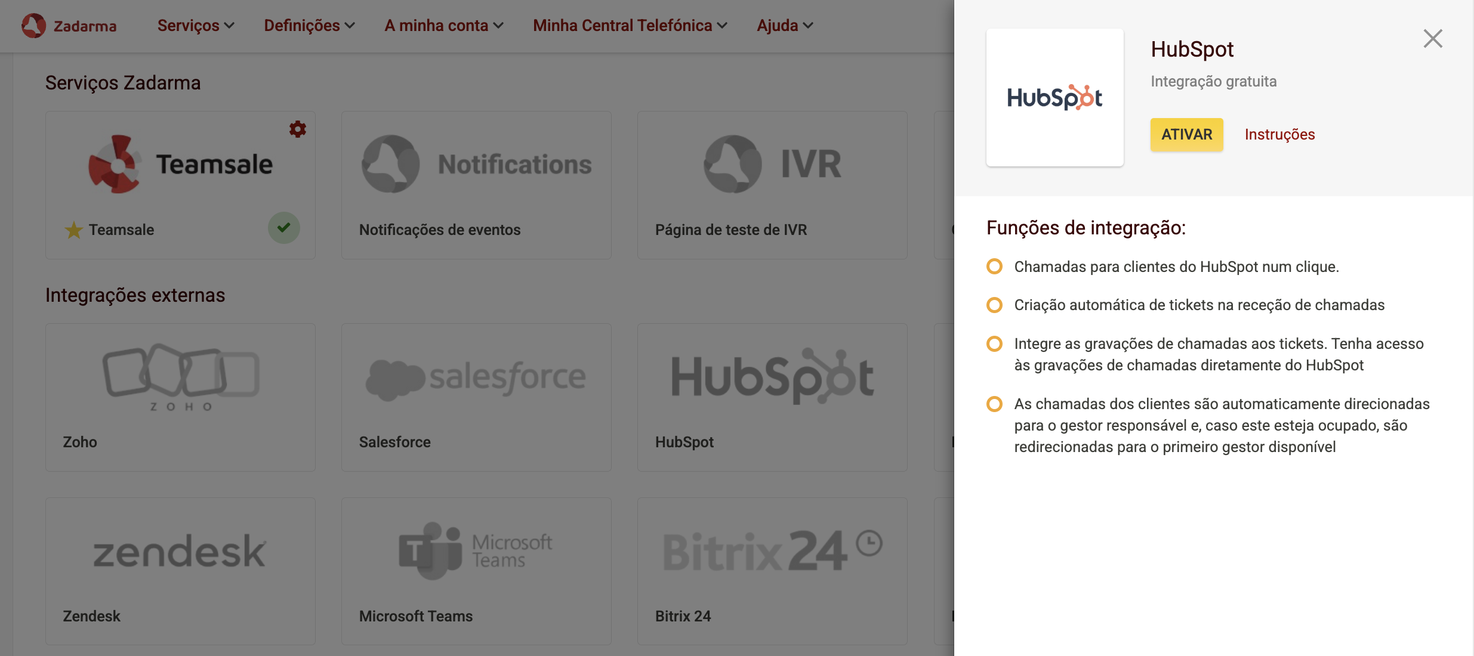Screen dimensions: 1474x656
Task: Click the Integrações externas heading
Action: tap(135, 295)
